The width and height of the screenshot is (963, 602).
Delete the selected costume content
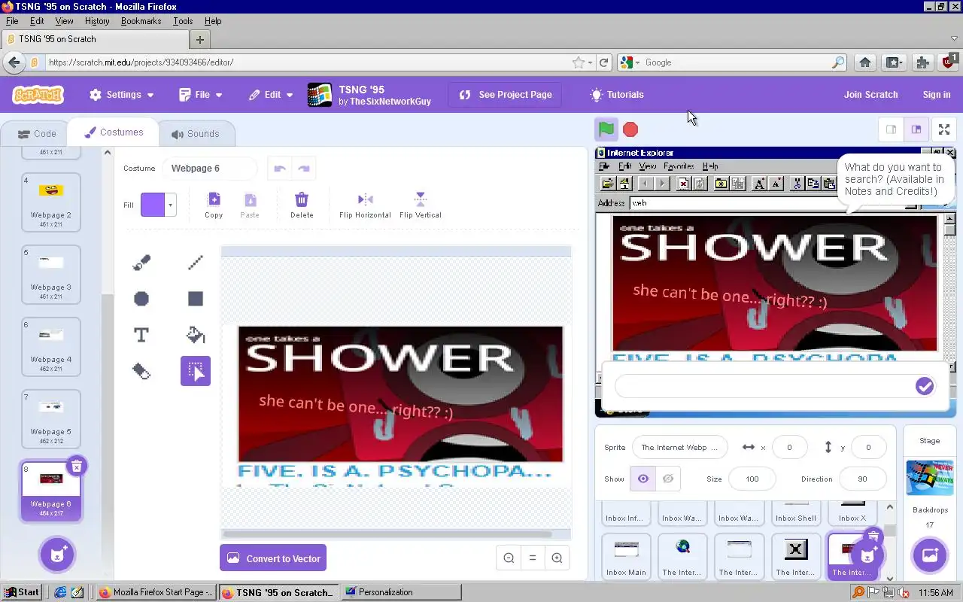coord(302,205)
